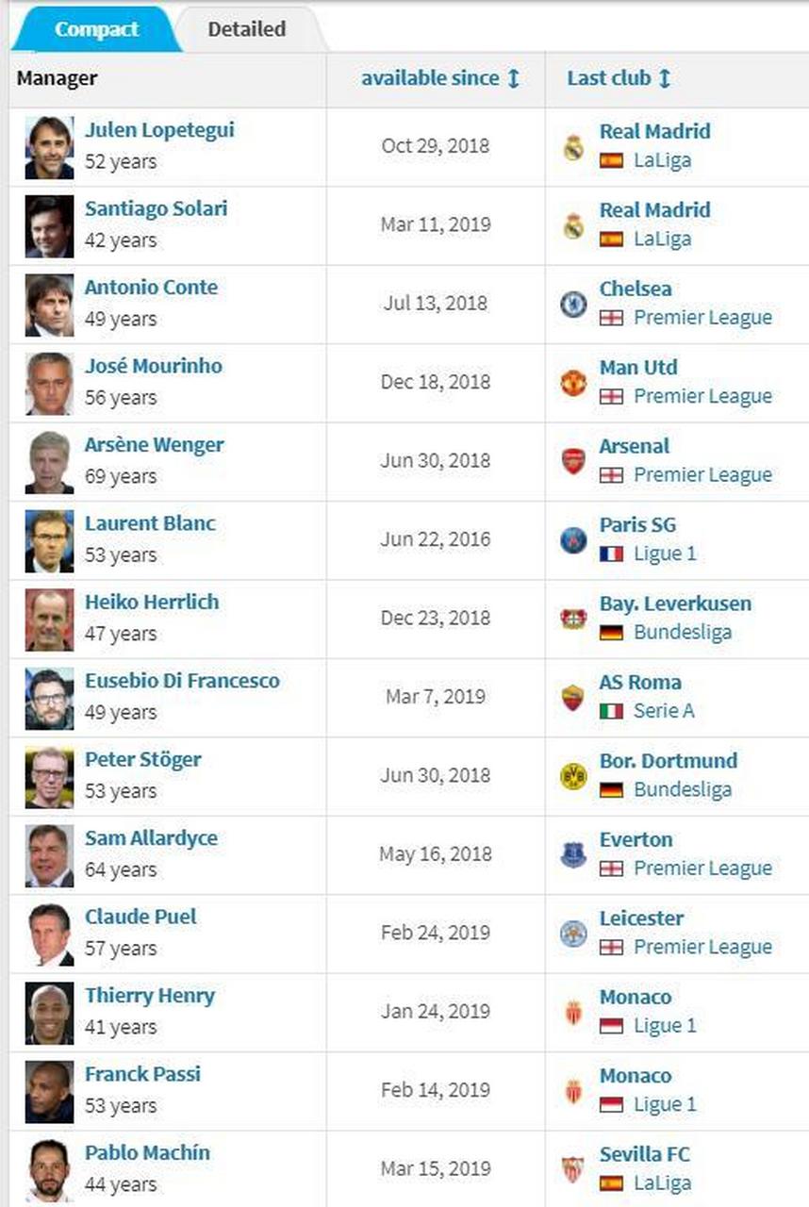This screenshot has height=1207, width=809.
Task: Click Arsène Wenger's portrait thumbnail
Action: (49, 462)
